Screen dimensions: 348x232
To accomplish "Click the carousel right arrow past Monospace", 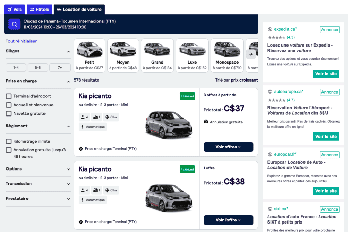I will point(251,54).
